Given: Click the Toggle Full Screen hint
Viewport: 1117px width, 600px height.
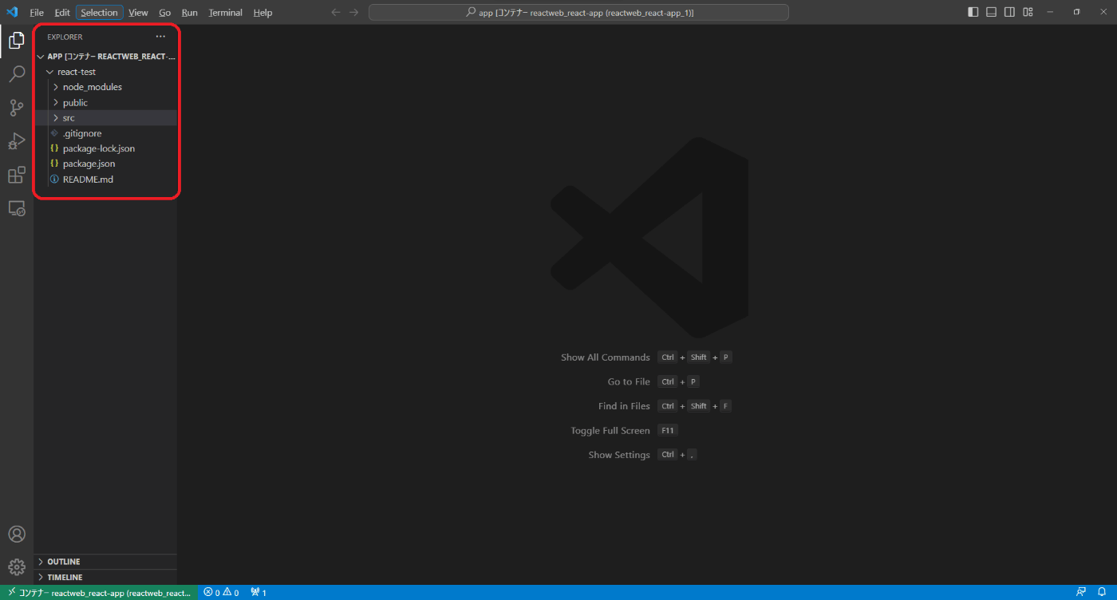Looking at the screenshot, I should pyautogui.click(x=610, y=431).
